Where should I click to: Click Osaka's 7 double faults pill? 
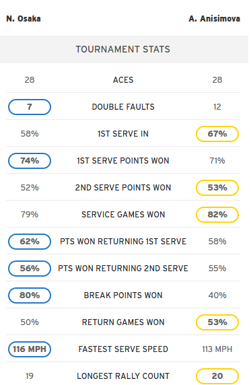30,107
